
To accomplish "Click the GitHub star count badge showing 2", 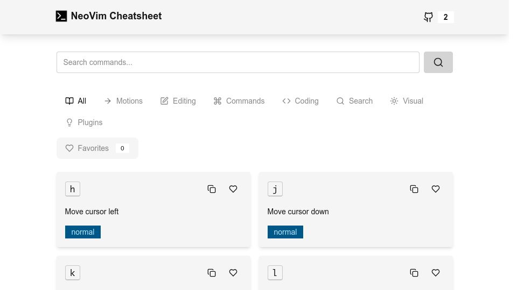I will click(445, 17).
